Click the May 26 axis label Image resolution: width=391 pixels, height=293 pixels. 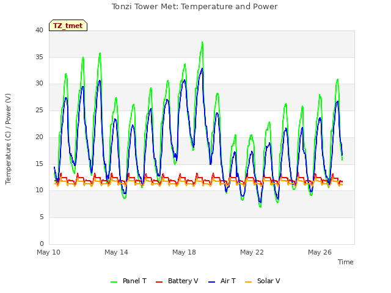tap(320, 252)
